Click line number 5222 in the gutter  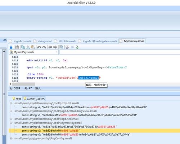click(x=15, y=71)
